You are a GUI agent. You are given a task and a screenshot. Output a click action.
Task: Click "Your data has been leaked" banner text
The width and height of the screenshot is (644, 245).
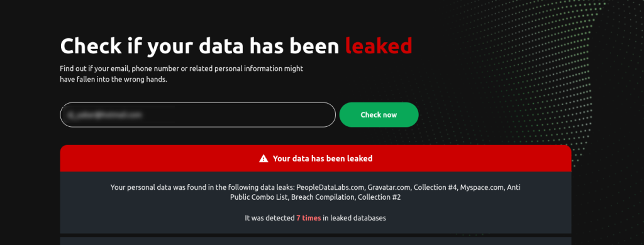pyautogui.click(x=323, y=158)
